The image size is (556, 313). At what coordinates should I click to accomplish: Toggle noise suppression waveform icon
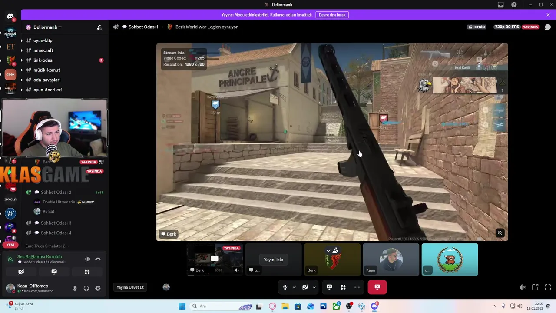pyautogui.click(x=87, y=259)
